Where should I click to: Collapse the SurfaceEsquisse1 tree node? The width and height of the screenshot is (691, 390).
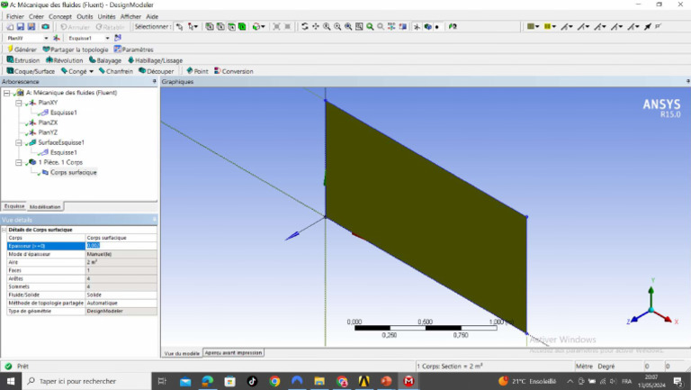19,142
